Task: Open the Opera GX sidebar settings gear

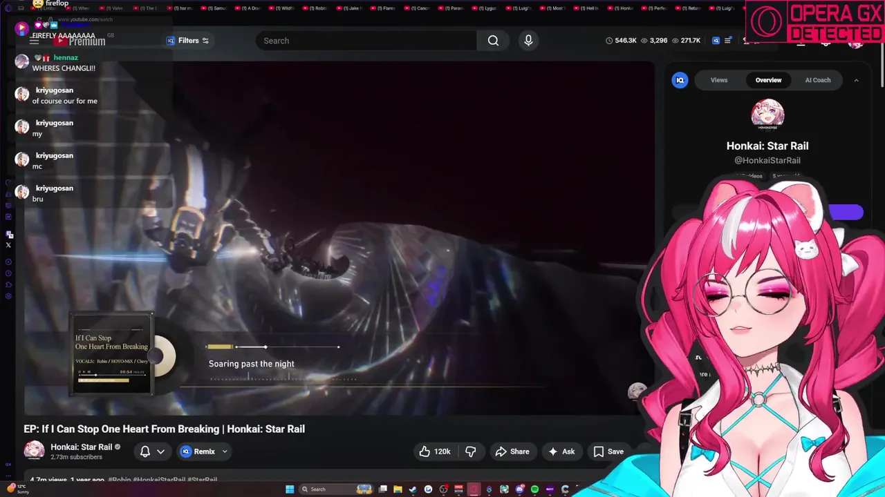Action: 8,296
